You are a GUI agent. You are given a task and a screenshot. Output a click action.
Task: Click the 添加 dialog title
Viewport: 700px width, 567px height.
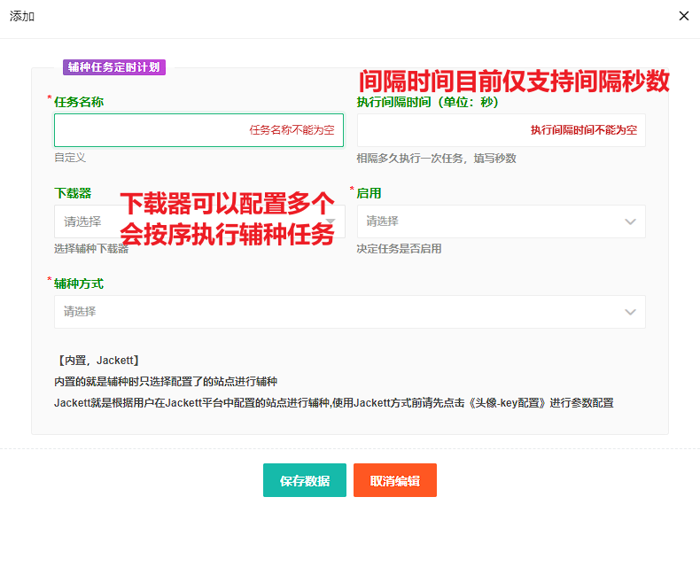(22, 17)
